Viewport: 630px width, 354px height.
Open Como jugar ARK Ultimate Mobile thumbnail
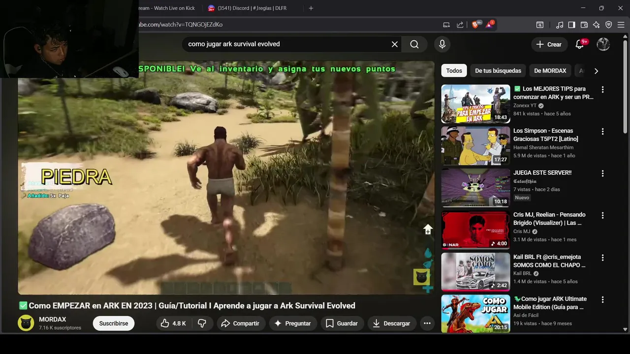point(475,314)
